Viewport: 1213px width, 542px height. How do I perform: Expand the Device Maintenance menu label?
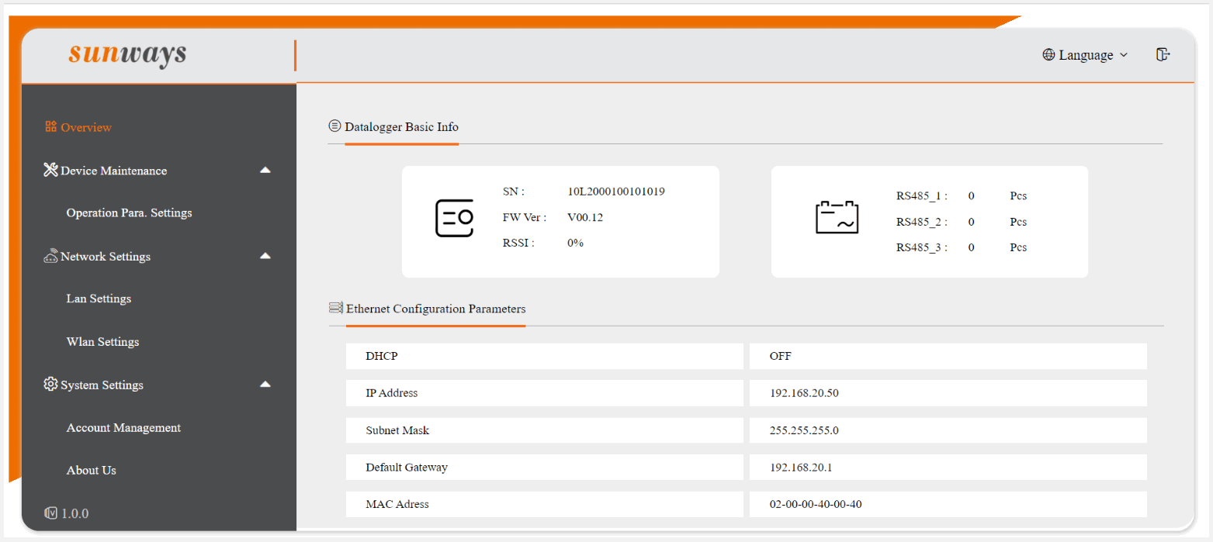113,171
